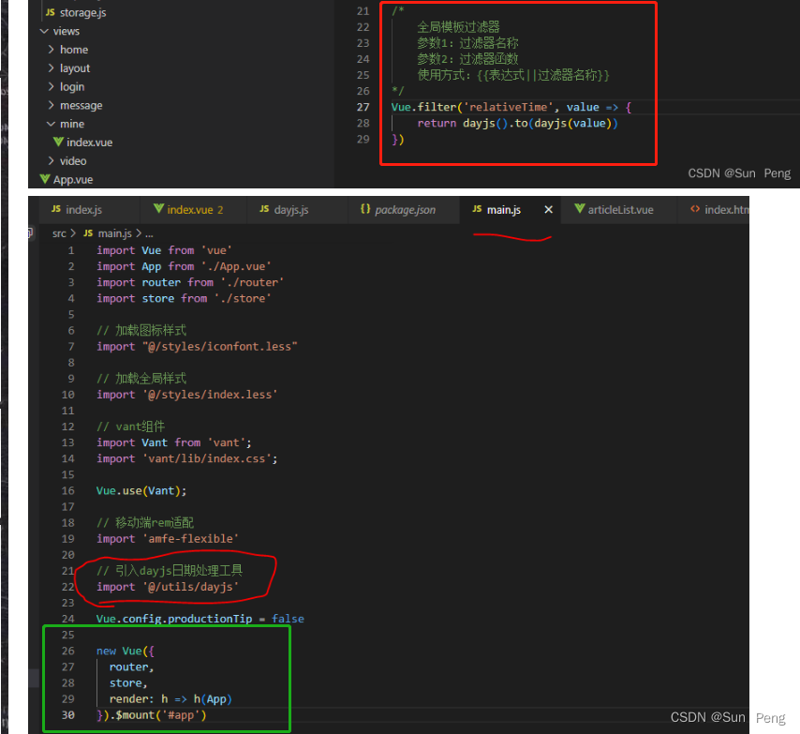The width and height of the screenshot is (800, 734).
Task: Click the import '@/utils/dayjs' line
Action: 168,587
